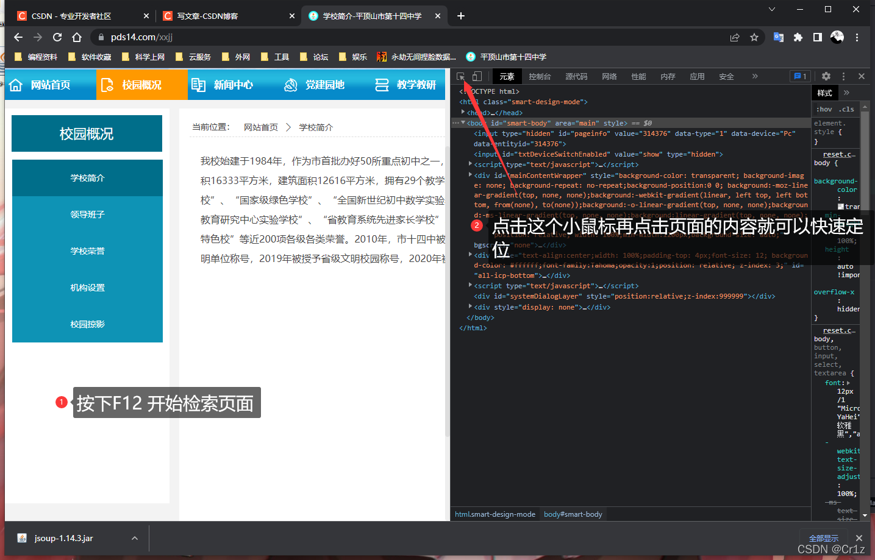Show more style pane tabs chevron
This screenshot has width=875, height=560.
pos(846,93)
